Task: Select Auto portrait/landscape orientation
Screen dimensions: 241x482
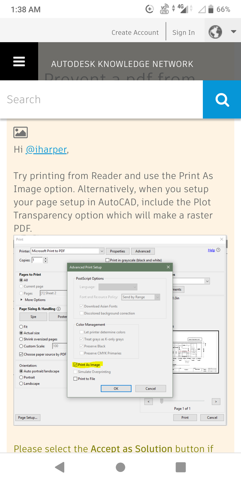Action: (x=21, y=371)
